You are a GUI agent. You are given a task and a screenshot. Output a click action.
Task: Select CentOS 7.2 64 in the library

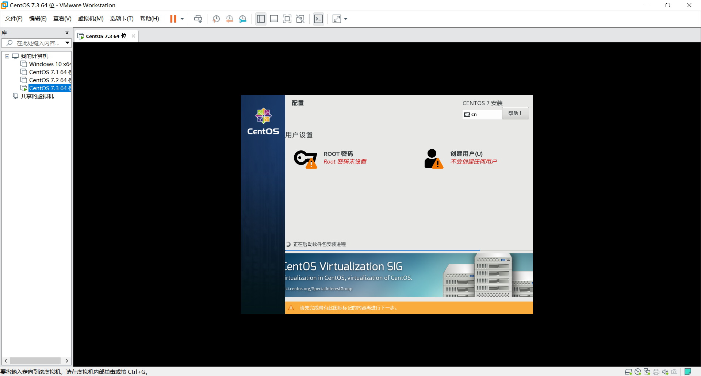46,80
